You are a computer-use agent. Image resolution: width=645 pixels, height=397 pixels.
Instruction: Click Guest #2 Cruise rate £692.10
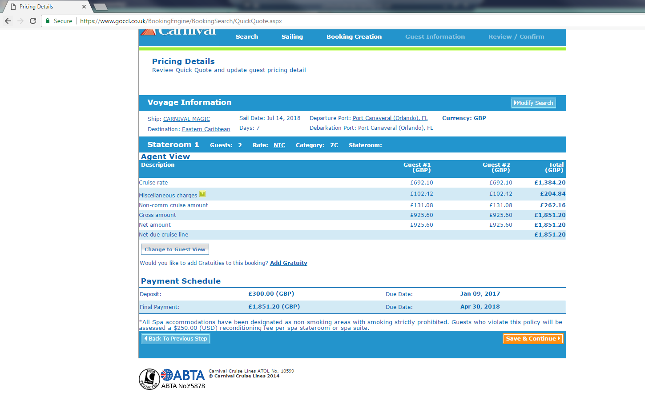[x=501, y=183]
